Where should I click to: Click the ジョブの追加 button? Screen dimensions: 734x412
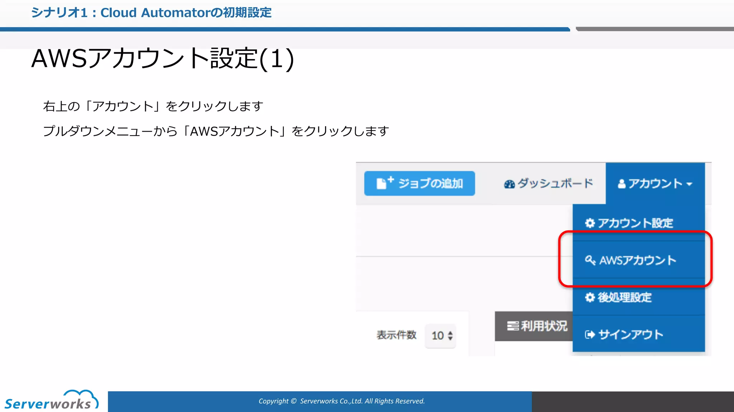(419, 183)
